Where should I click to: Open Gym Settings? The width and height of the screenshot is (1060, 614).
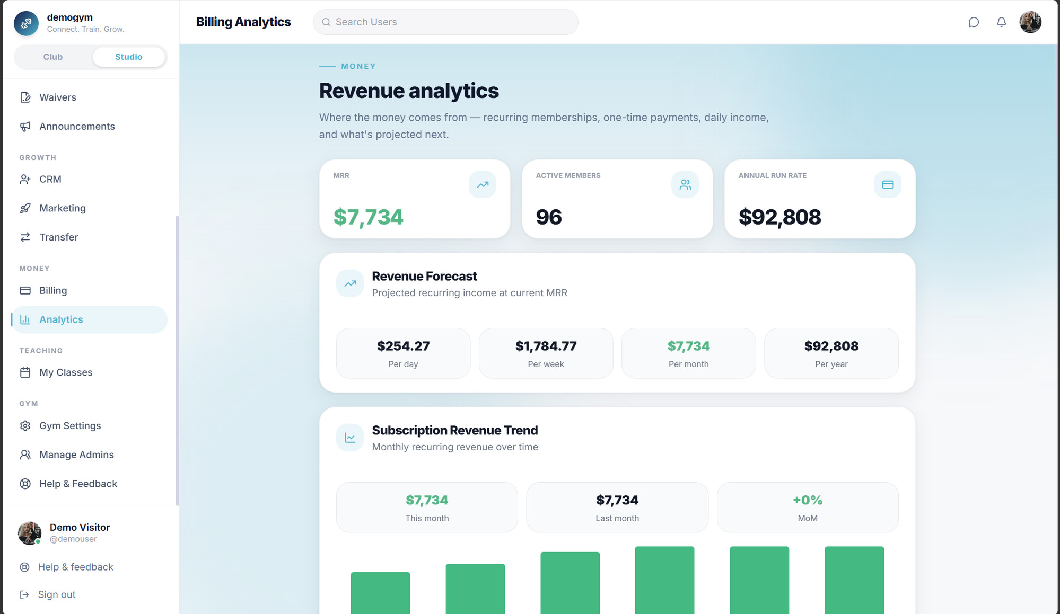[x=89, y=426]
